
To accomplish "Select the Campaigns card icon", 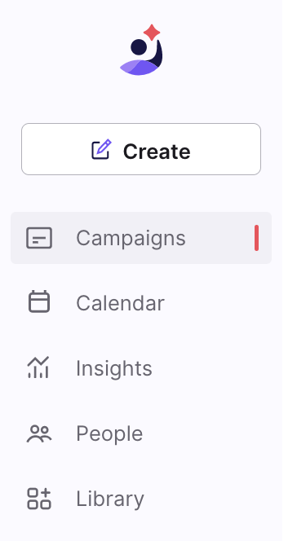I will 39,238.
